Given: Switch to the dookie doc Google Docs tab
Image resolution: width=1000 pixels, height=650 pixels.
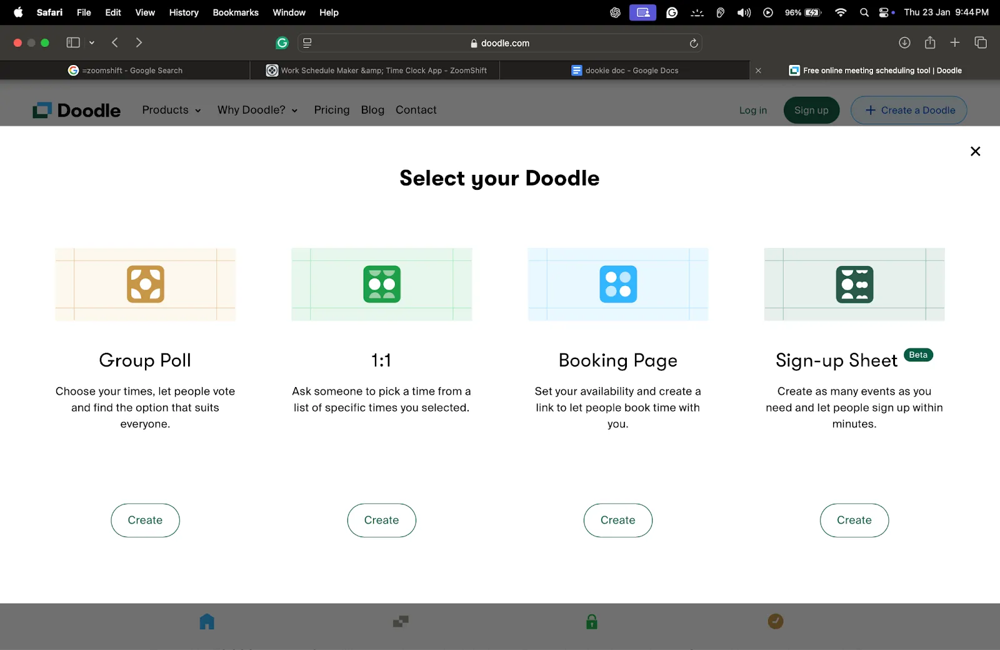Looking at the screenshot, I should [x=625, y=71].
